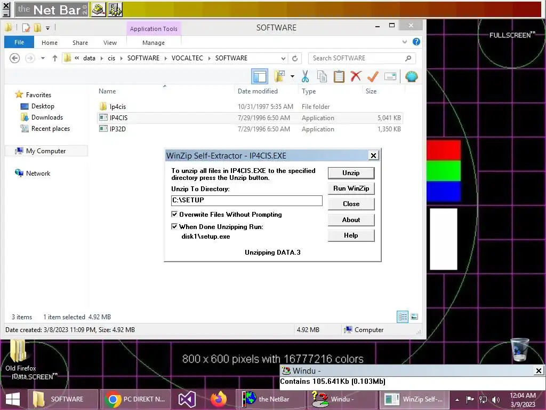Expand the ribbon with the chevron

405,42
